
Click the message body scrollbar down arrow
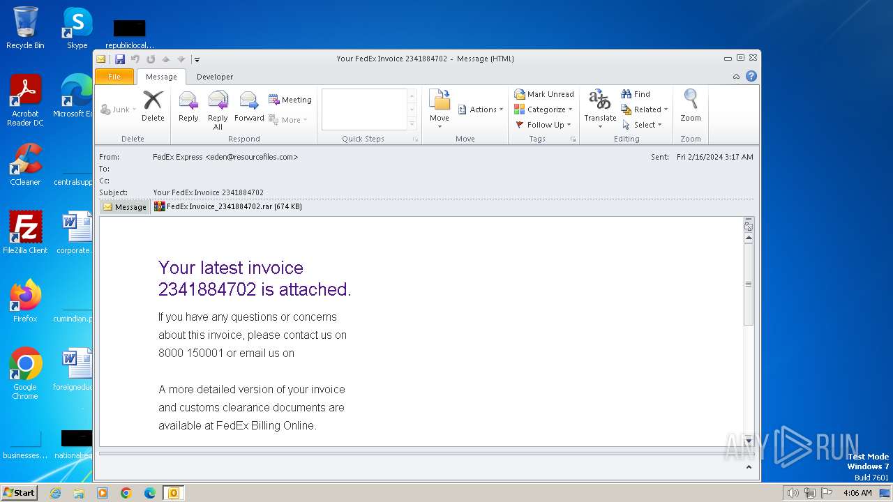(749, 441)
